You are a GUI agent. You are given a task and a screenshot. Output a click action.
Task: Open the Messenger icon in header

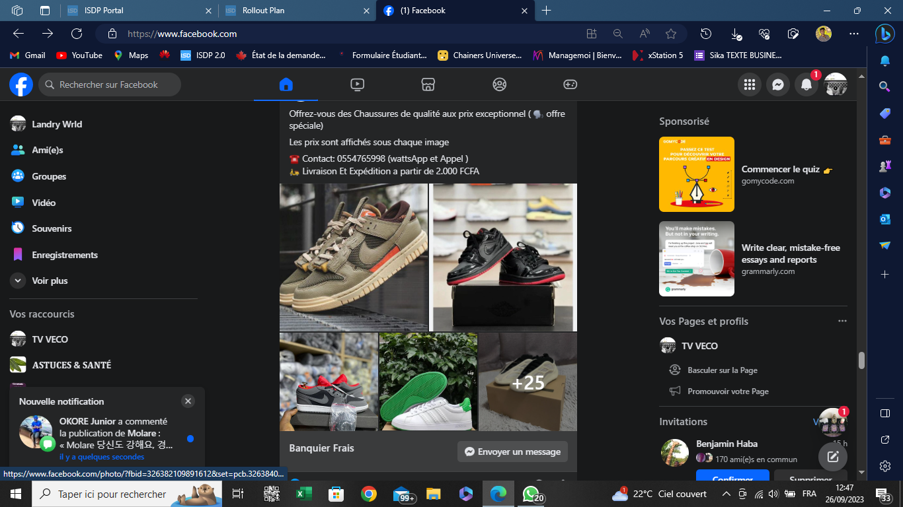[778, 84]
